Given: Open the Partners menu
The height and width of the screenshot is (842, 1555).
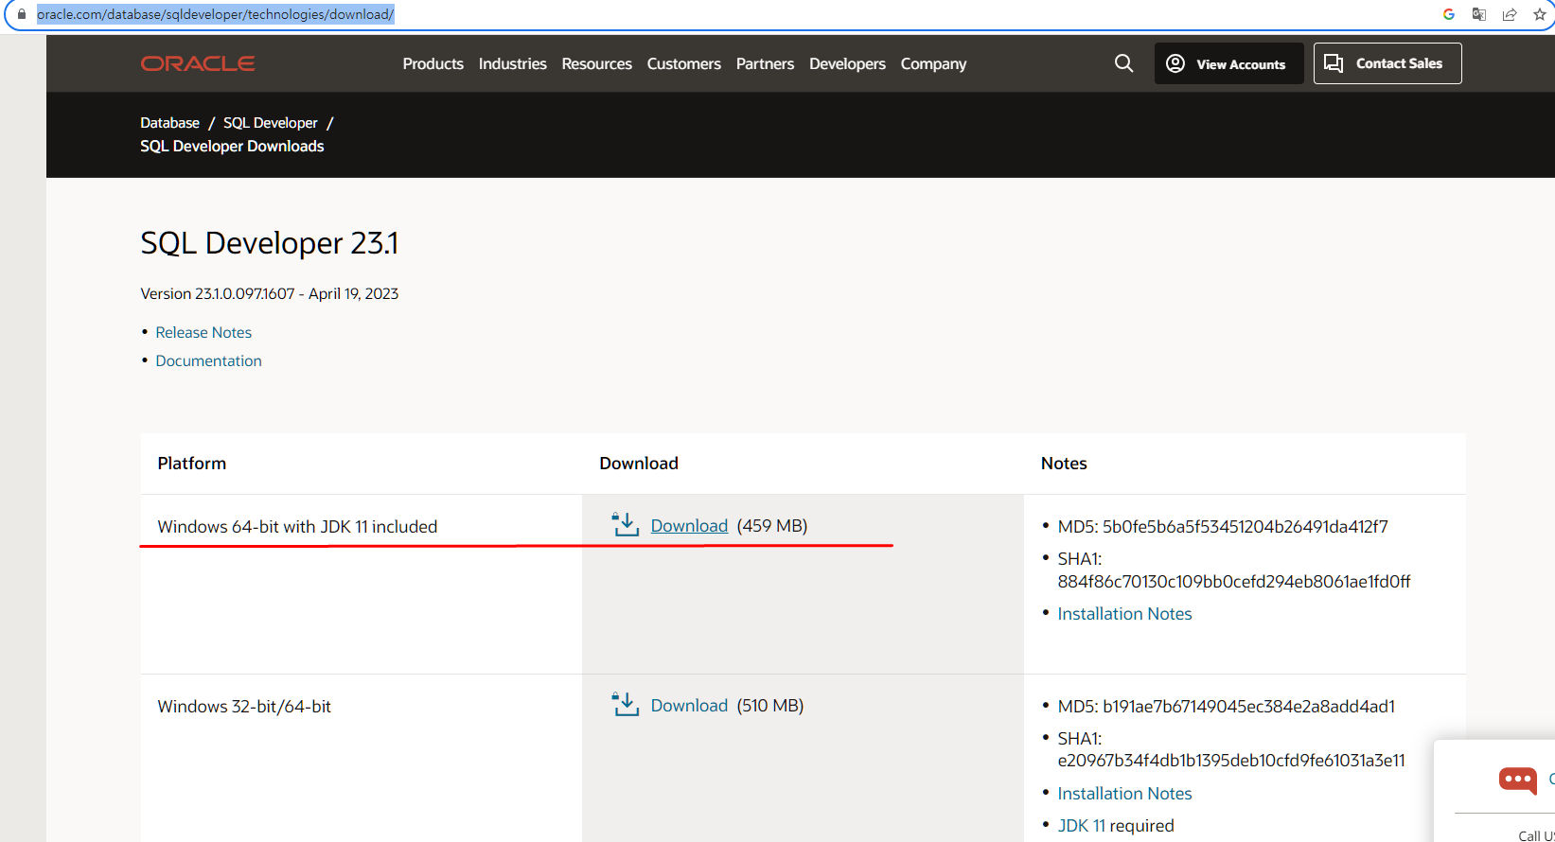Looking at the screenshot, I should (x=765, y=63).
